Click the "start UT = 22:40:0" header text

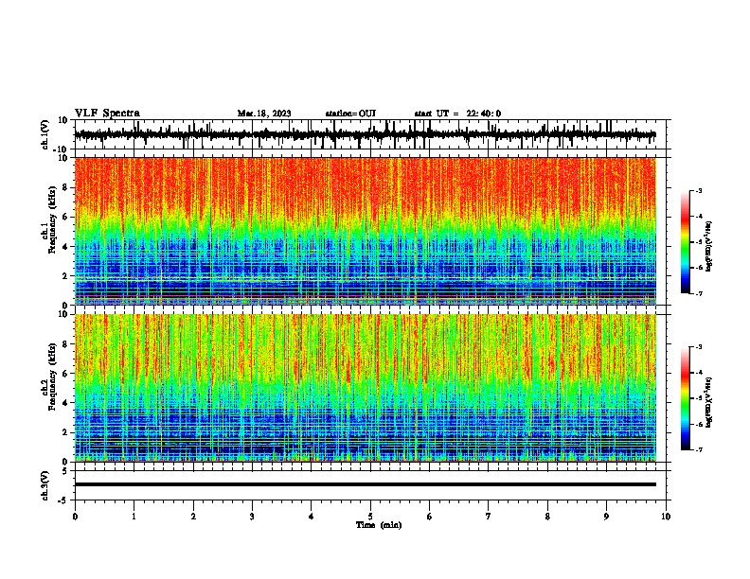click(x=457, y=114)
